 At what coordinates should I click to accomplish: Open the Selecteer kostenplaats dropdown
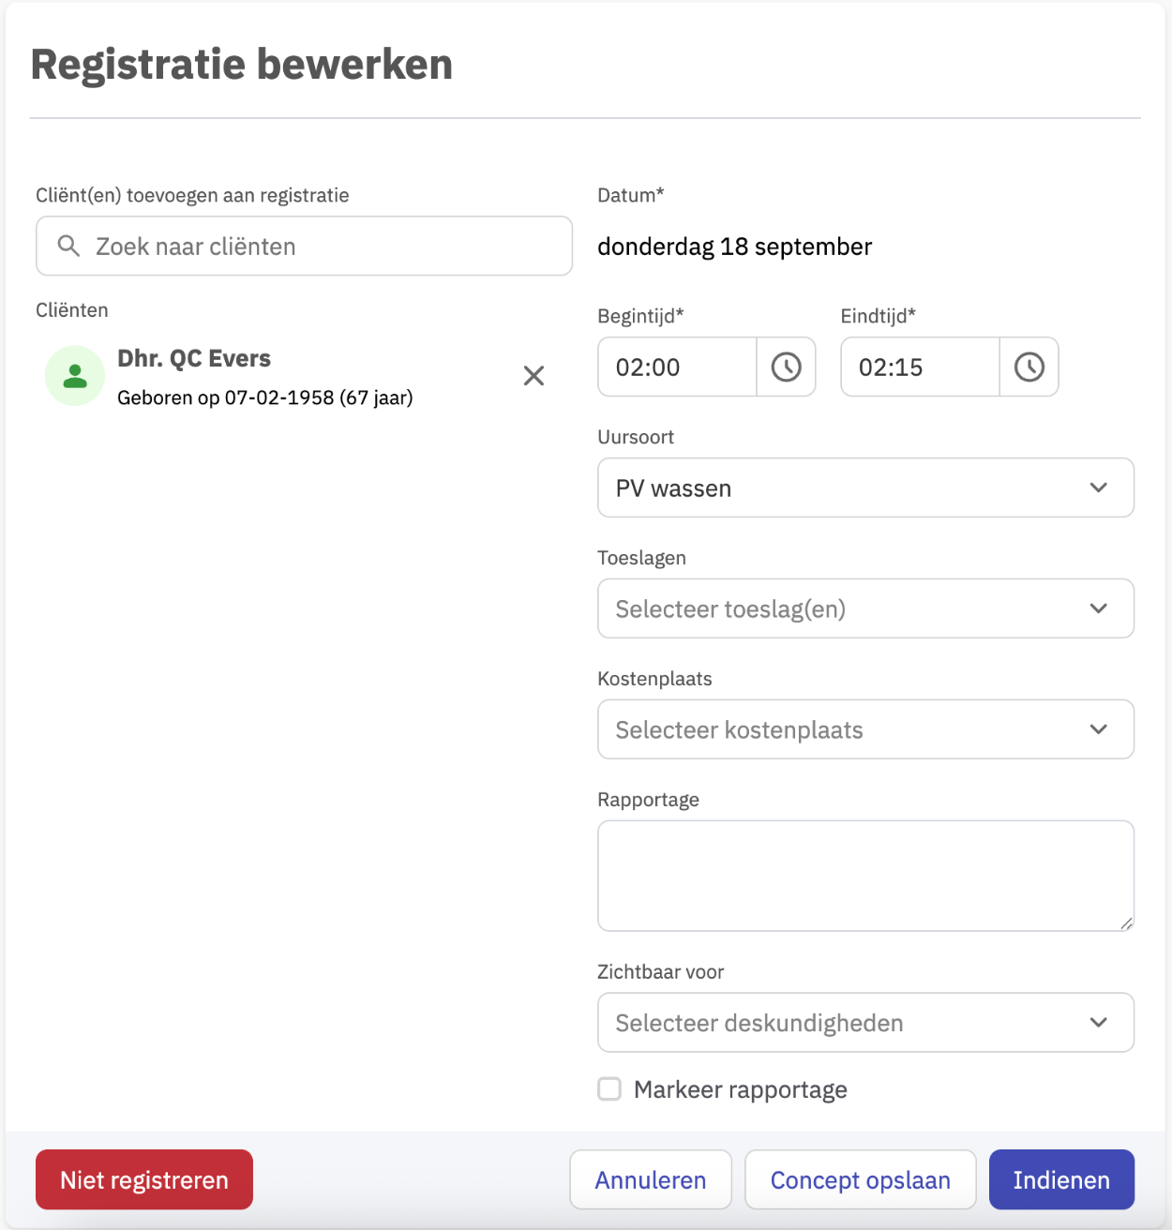[x=865, y=729]
